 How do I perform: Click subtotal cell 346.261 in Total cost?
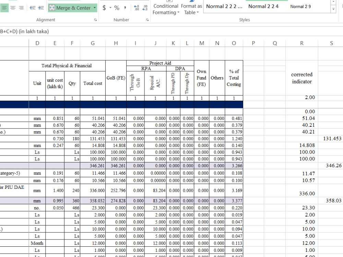coord(93,166)
